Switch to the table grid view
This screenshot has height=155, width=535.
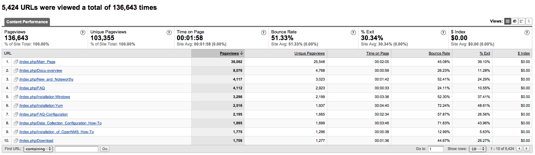(507, 21)
